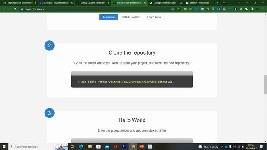Close the GitHub Pages tab
The height and width of the screenshot is (150, 267).
[x=145, y=3]
